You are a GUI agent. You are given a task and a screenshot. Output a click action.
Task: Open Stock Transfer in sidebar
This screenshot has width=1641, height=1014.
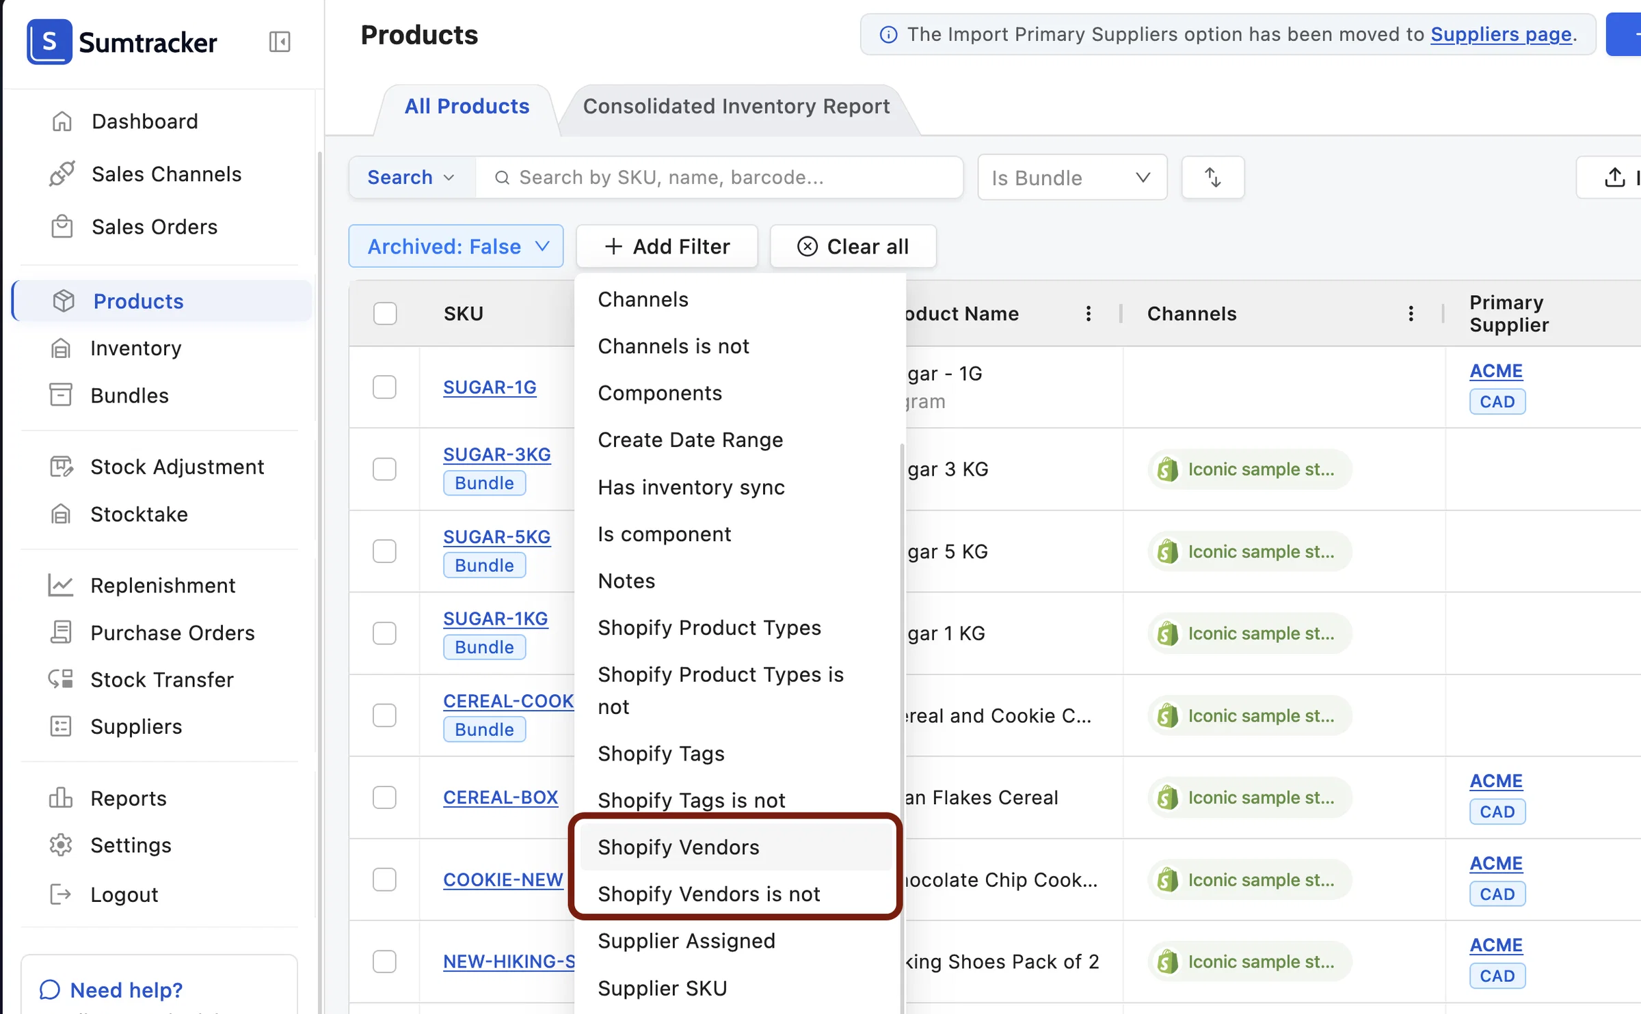(x=142, y=679)
